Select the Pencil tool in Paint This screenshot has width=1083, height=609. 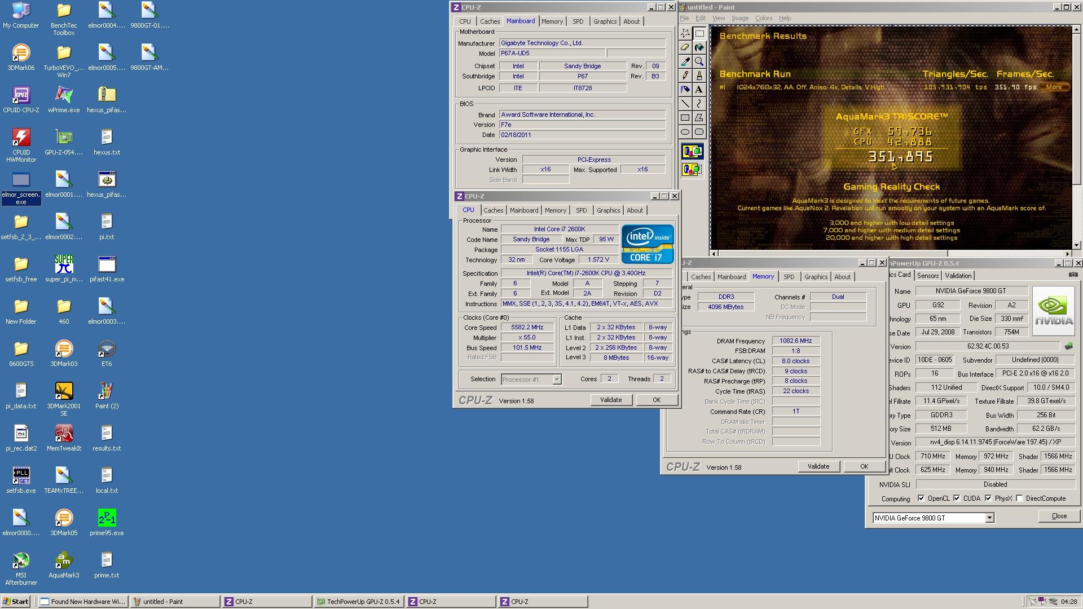pyautogui.click(x=685, y=76)
